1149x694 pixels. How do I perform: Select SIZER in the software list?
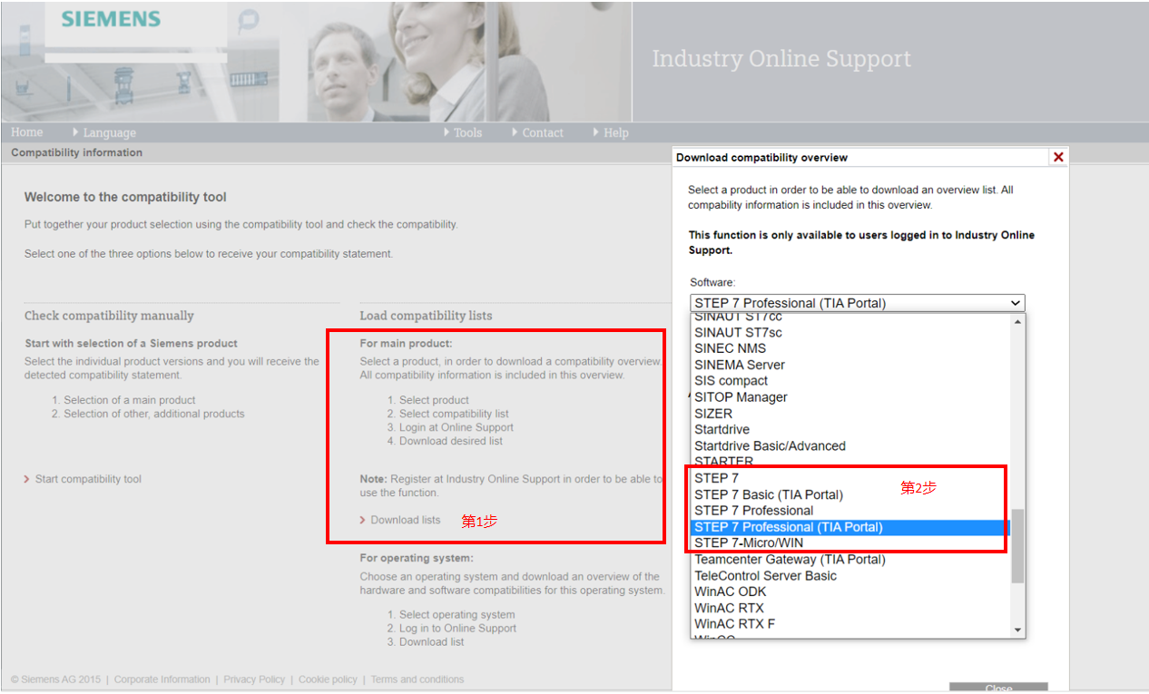pos(850,414)
